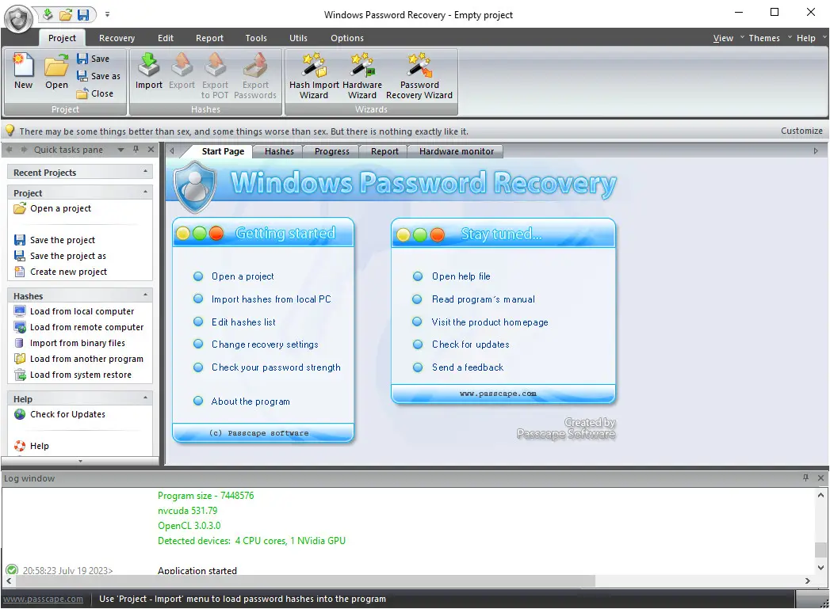Click Check your password strength link
This screenshot has width=830, height=609.
277,367
